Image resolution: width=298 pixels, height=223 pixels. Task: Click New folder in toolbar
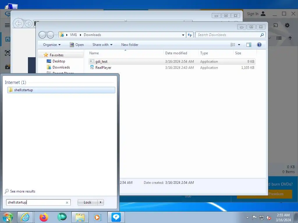[130, 44]
